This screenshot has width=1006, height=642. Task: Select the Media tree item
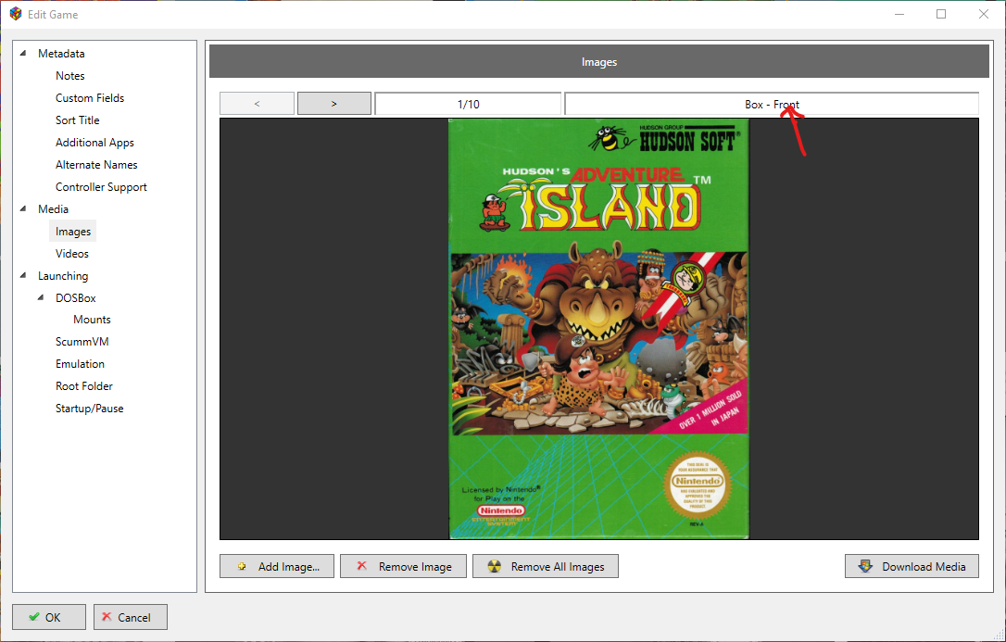(x=53, y=209)
